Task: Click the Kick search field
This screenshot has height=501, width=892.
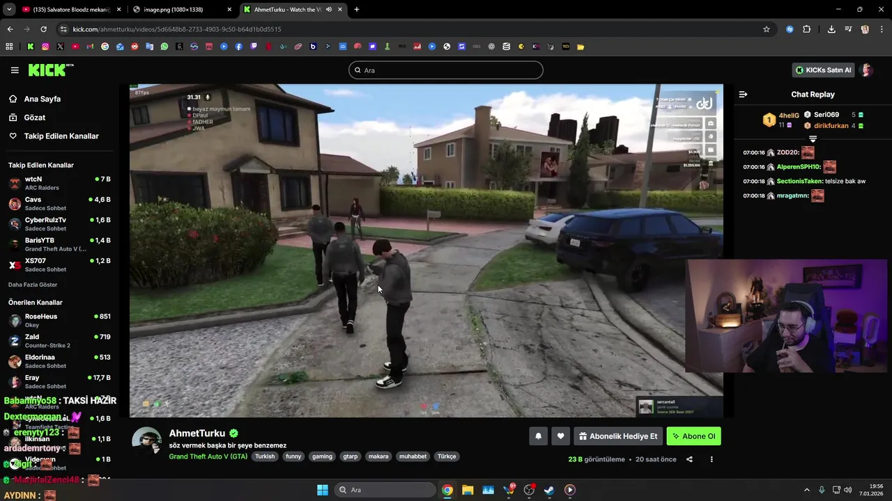Action: point(446,70)
